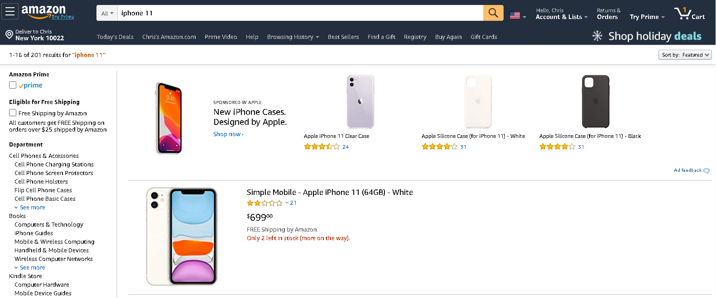Open the shopping cart icon

click(x=683, y=14)
